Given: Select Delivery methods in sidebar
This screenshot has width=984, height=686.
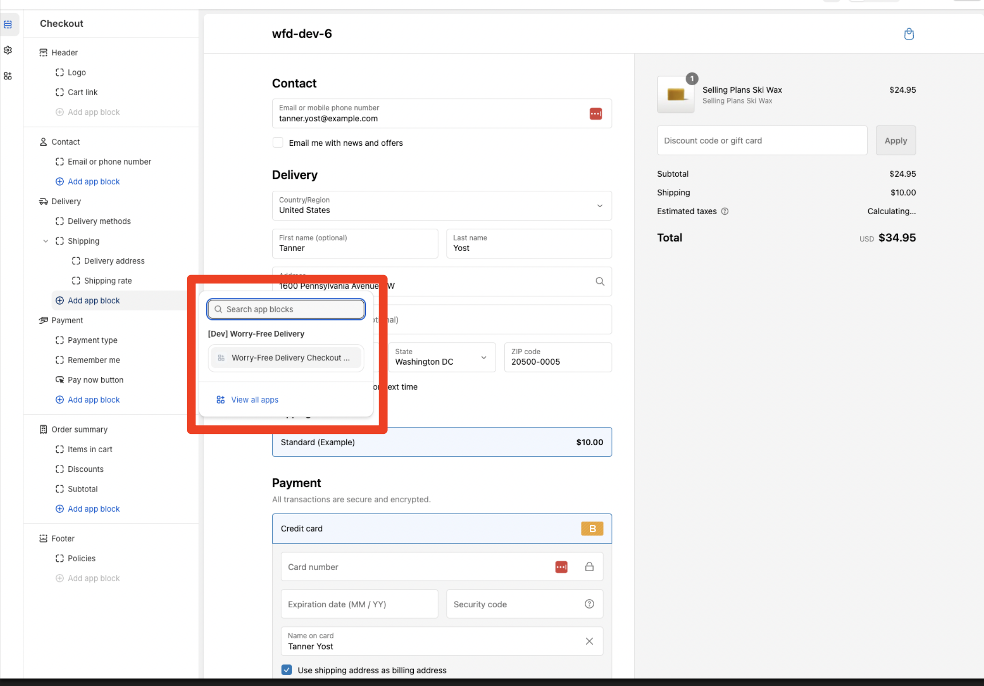Looking at the screenshot, I should pyautogui.click(x=99, y=221).
